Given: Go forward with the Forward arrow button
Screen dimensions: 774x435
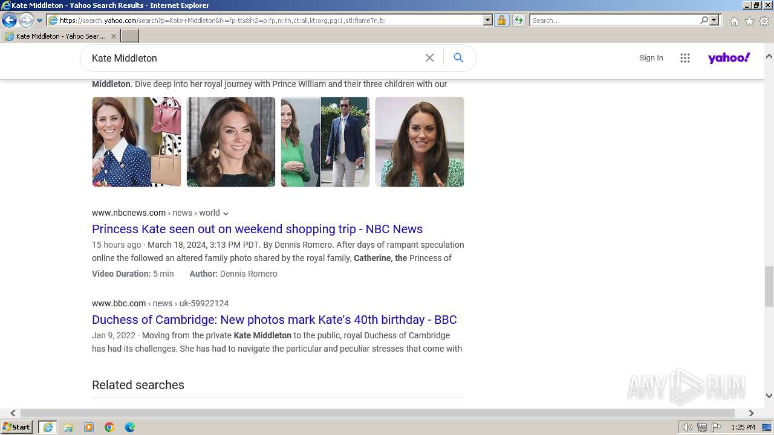Looking at the screenshot, I should [25, 21].
